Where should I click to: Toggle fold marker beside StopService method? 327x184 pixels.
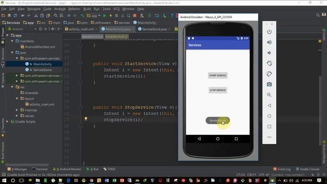point(81,107)
